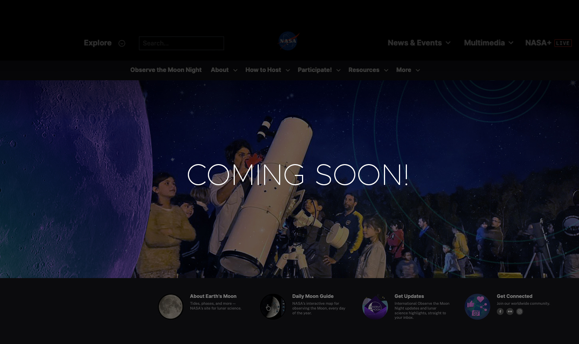Click the Search input field
Viewport: 579px width, 344px height.
click(x=181, y=43)
